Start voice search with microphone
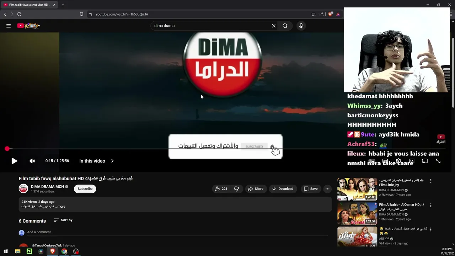 [x=301, y=26]
